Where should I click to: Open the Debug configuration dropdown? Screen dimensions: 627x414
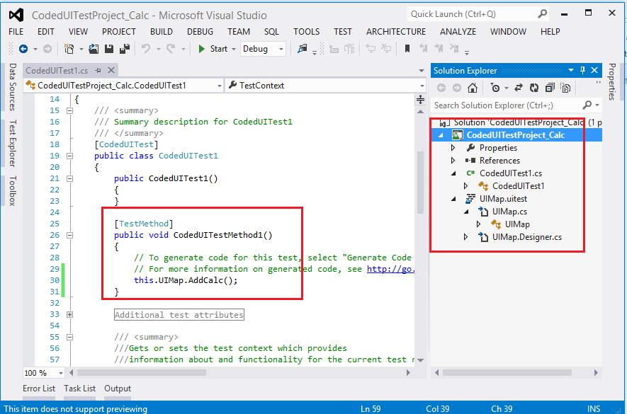(x=281, y=49)
